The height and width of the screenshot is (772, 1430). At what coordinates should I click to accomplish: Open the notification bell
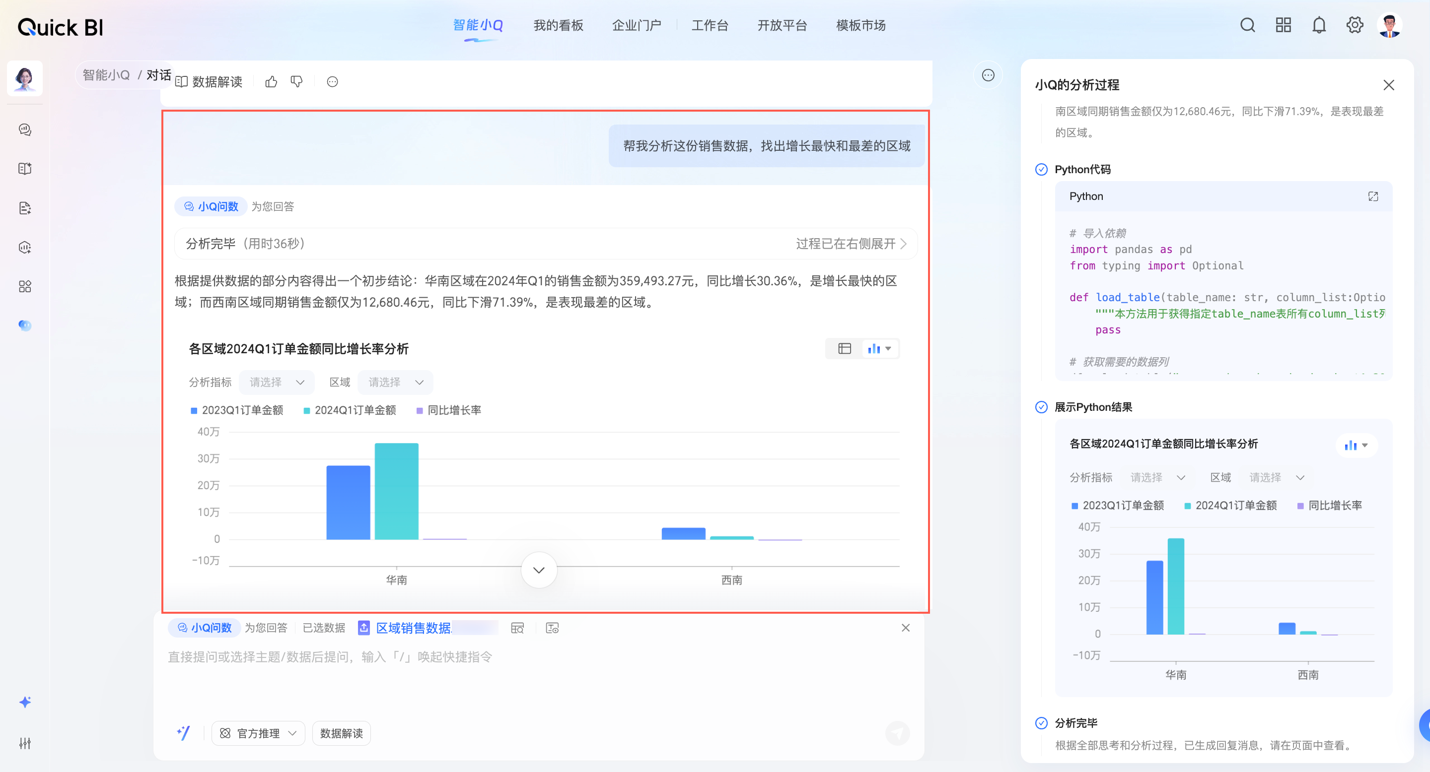pos(1319,25)
